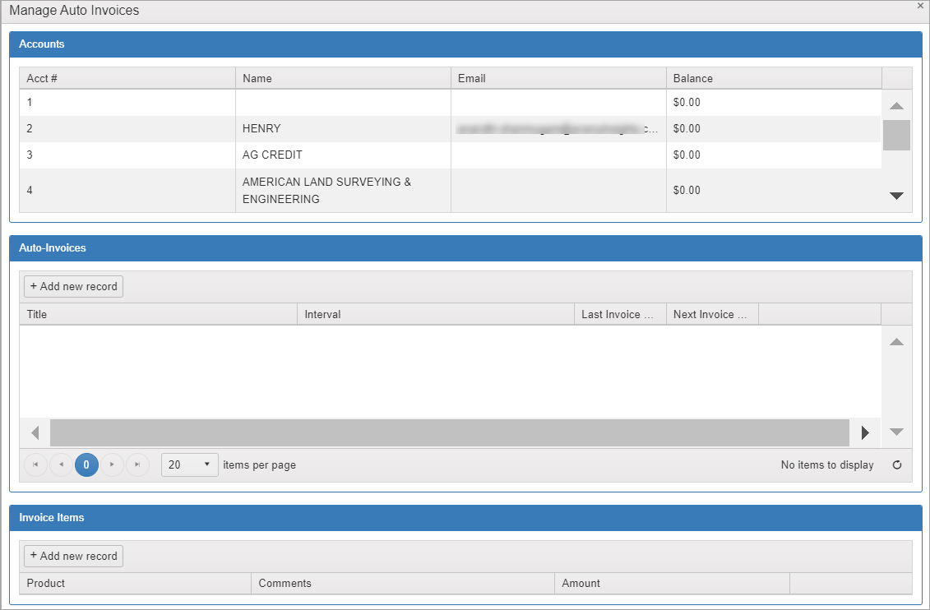Close the Manage Auto Invoices dialog
This screenshot has width=930, height=610.
(920, 6)
